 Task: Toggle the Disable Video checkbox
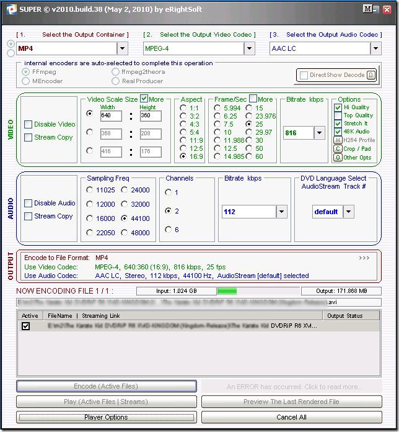tap(28, 125)
